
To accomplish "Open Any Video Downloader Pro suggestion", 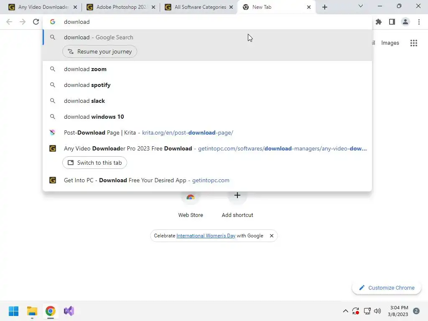I will tap(207, 148).
